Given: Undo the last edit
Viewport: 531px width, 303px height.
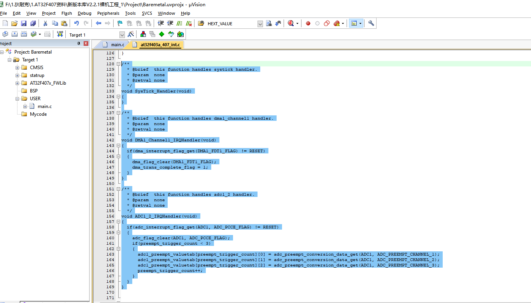Looking at the screenshot, I should (77, 23).
